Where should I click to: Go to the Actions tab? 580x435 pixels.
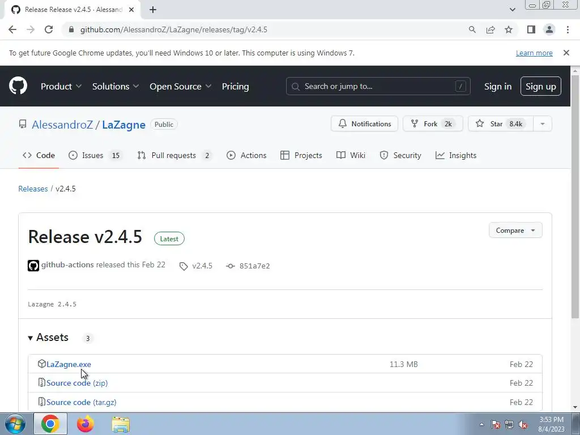coord(246,155)
